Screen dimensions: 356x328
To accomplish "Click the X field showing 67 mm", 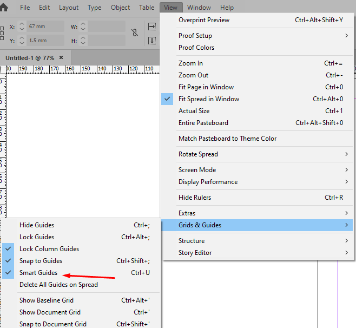I will click(x=45, y=27).
